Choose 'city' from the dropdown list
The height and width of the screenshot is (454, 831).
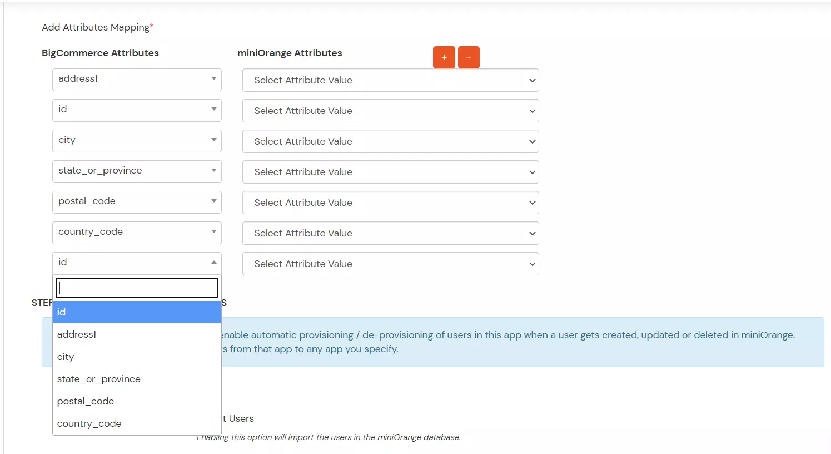[137, 357]
